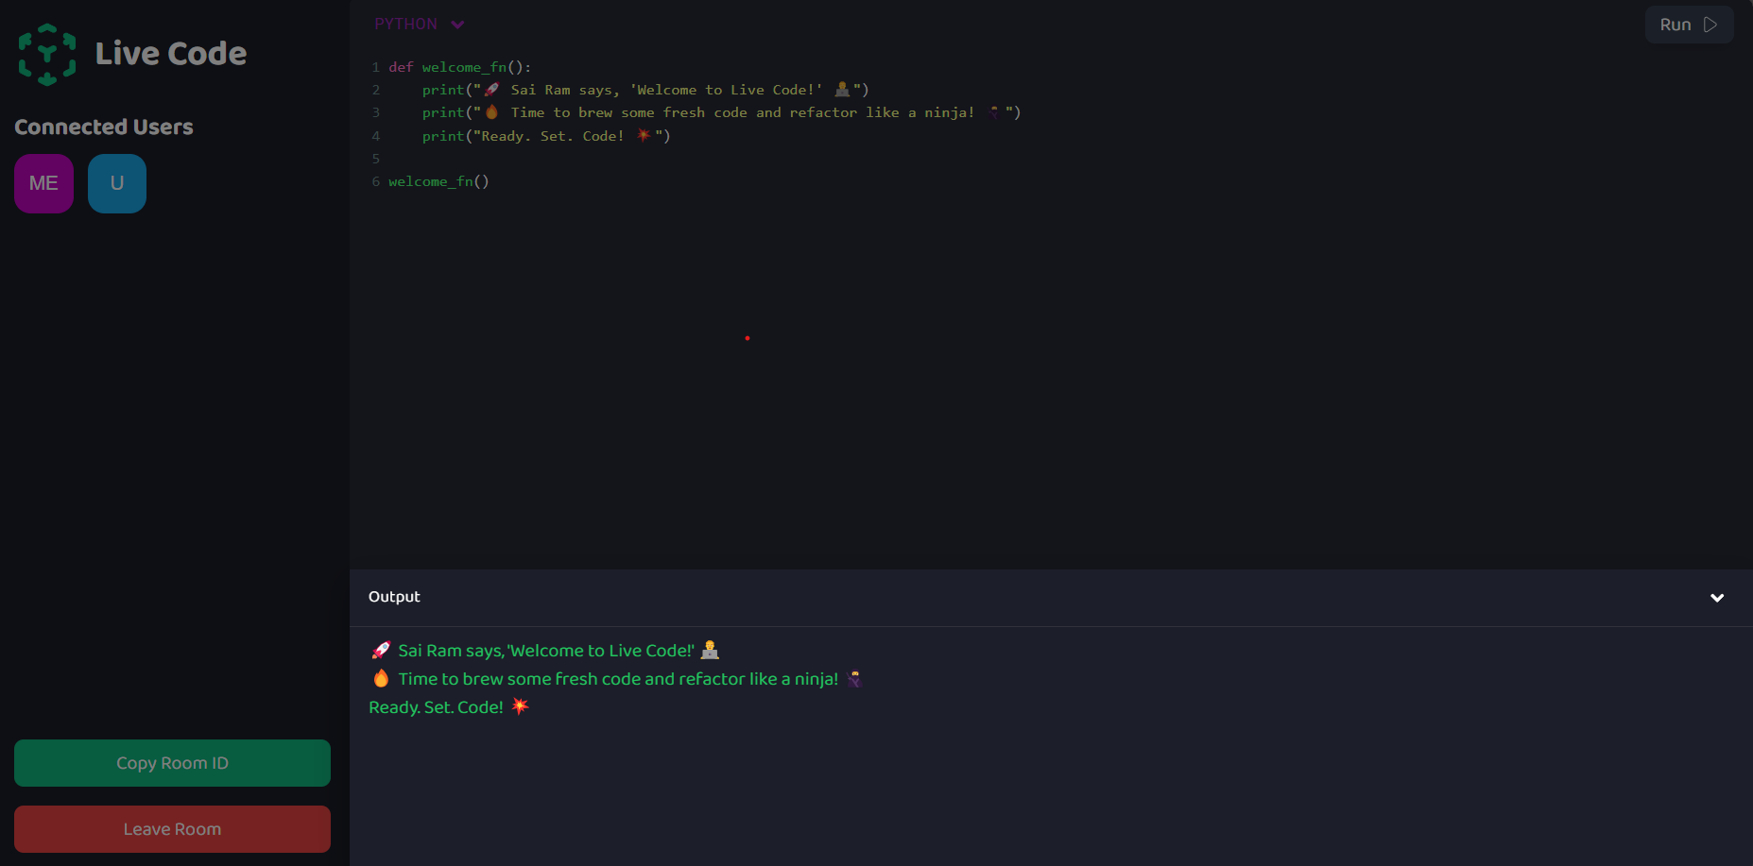The image size is (1753, 866).
Task: Click the Connected Users heading
Action: pyautogui.click(x=104, y=127)
